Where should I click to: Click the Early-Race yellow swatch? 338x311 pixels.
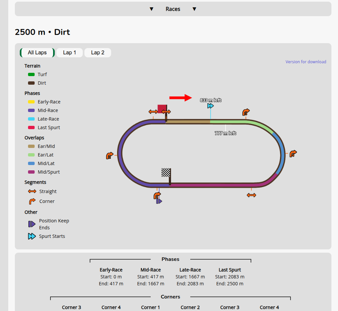click(31, 102)
